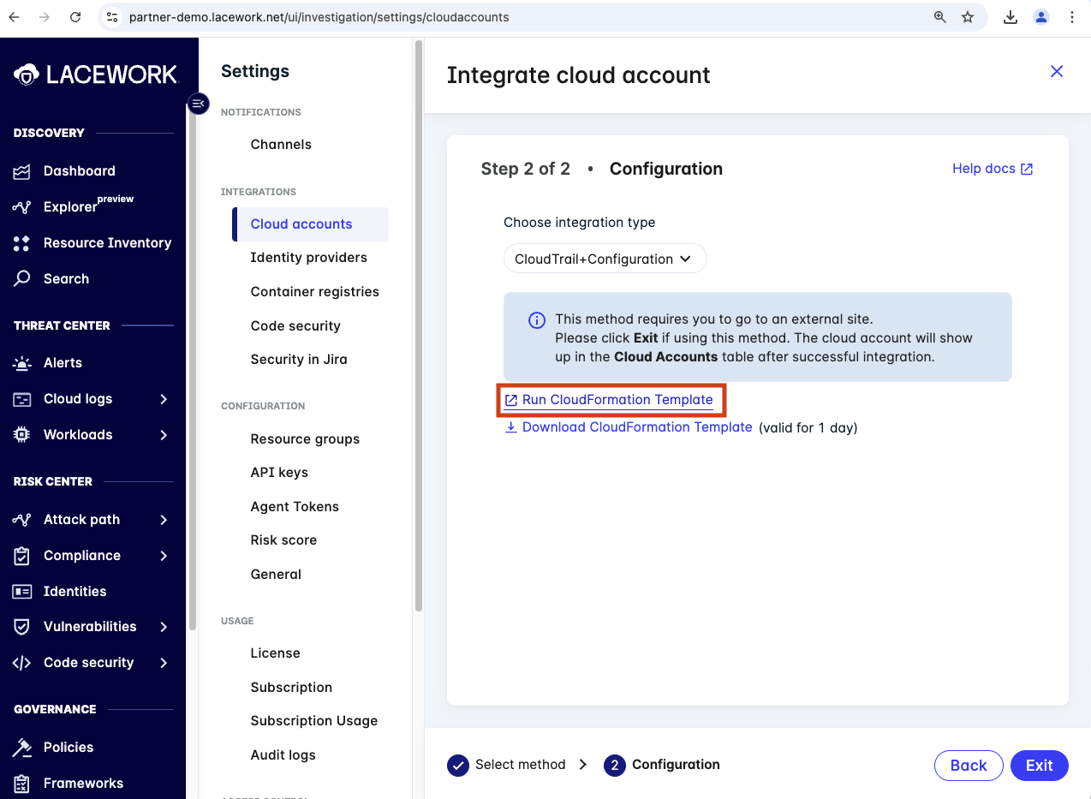Click the Identities card icon
1091x799 pixels.
click(x=22, y=592)
